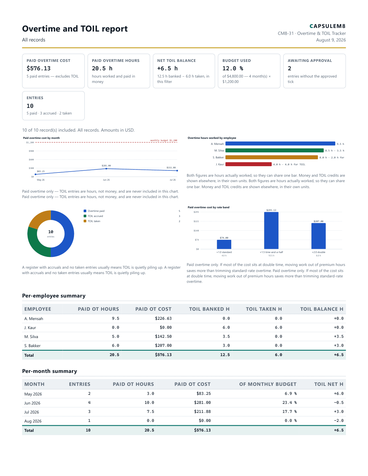
Task: Click the ×2.0 double bar ($207.00)
Action: (318, 236)
